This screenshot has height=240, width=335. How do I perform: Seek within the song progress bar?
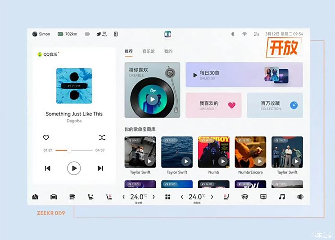tap(74, 150)
